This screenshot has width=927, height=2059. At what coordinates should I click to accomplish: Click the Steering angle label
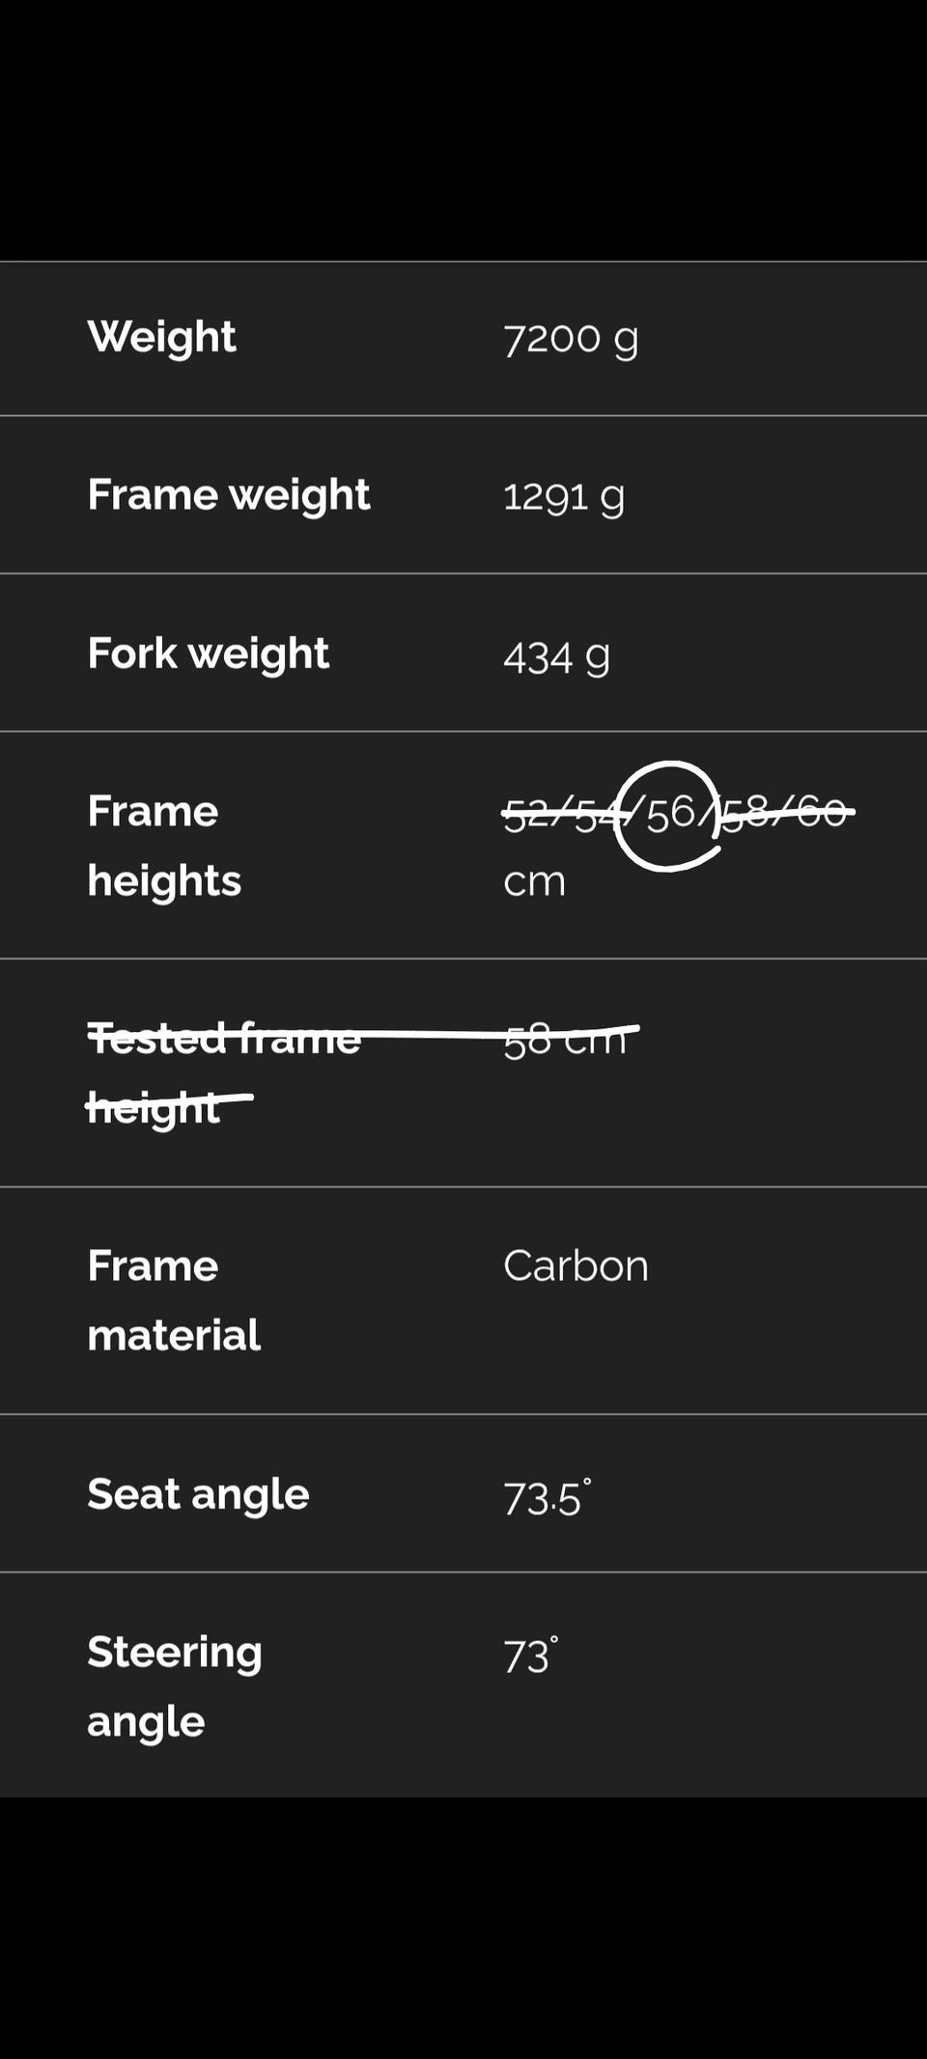174,1686
